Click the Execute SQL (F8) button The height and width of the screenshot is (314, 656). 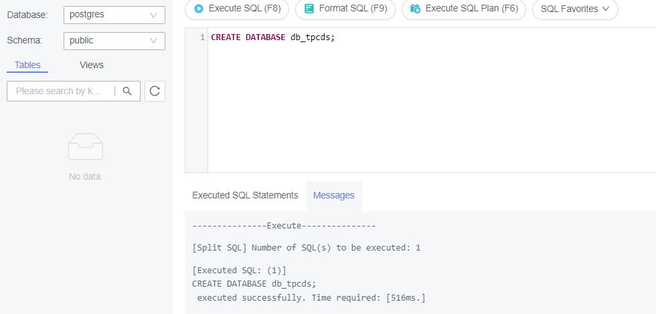[x=237, y=8]
